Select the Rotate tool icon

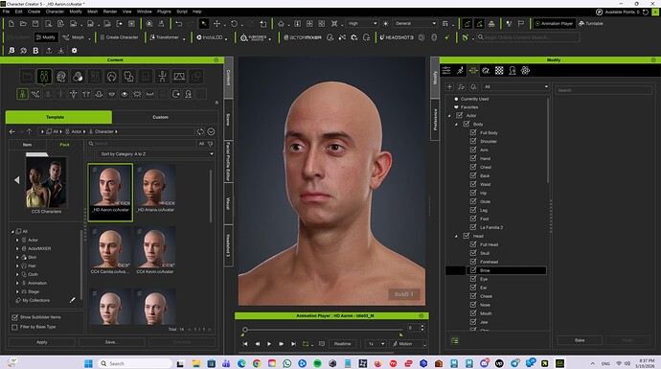point(234,24)
